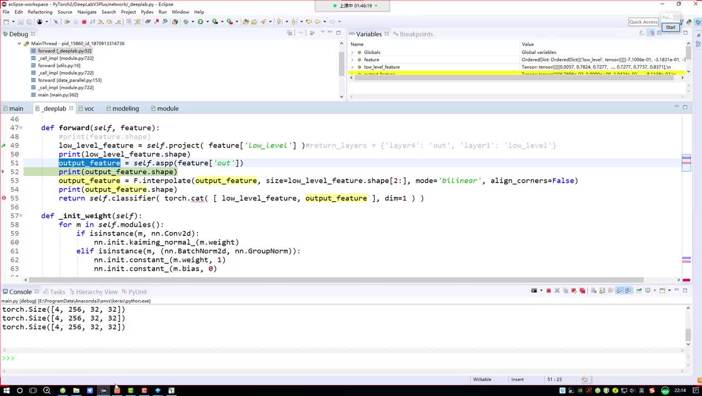This screenshot has height=396, width=702.
Task: Toggle Show Console When Standard Out Changes
Action: [619, 291]
